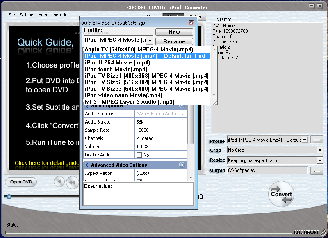
Task: Select iPod MPEG-4 Movie Default for iPod
Action: (147, 56)
